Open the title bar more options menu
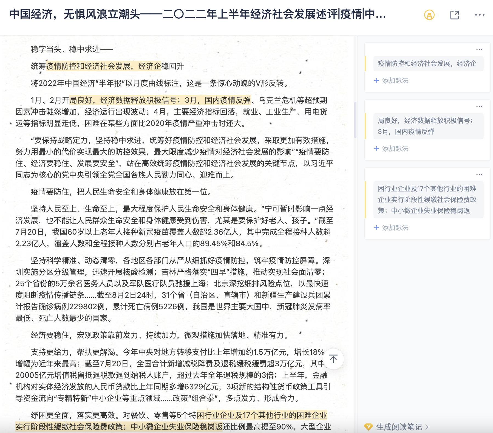493x433 pixels. click(x=480, y=15)
